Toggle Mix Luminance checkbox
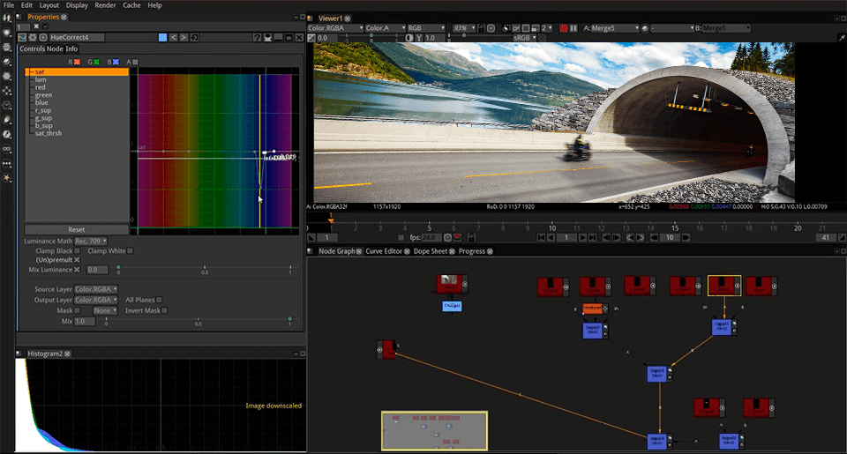The height and width of the screenshot is (454, 847). point(78,270)
